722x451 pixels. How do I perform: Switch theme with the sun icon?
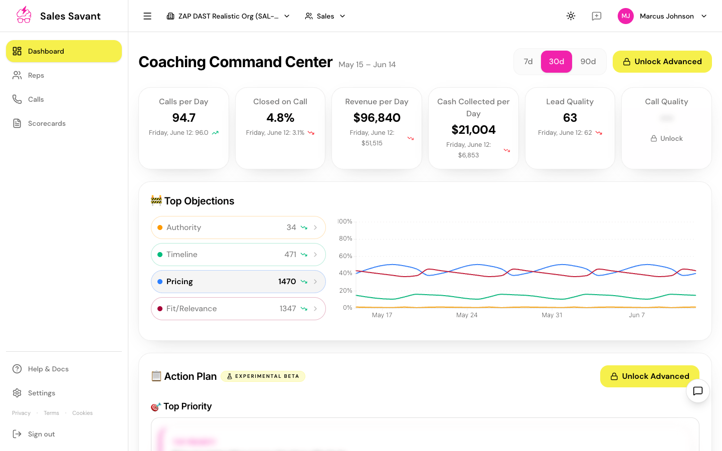[571, 16]
